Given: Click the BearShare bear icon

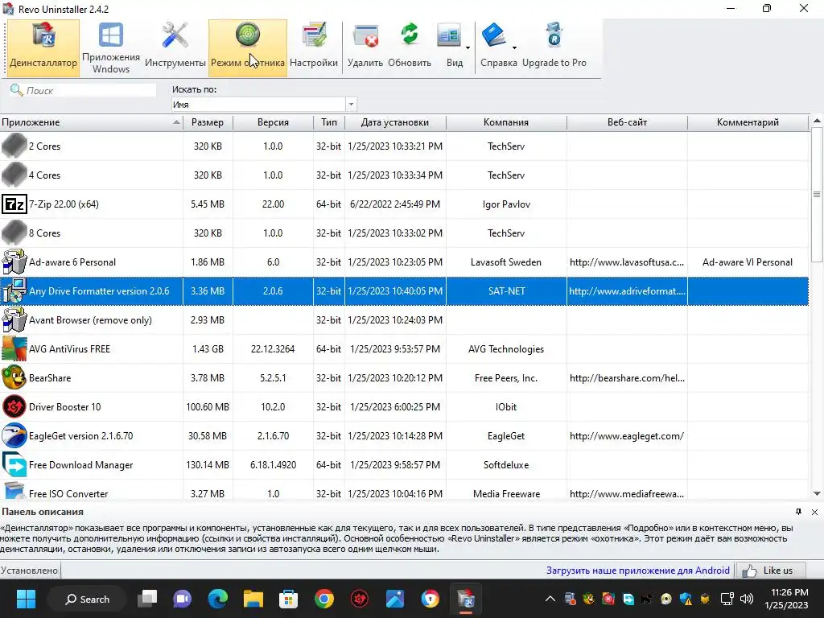Looking at the screenshot, I should pos(14,378).
